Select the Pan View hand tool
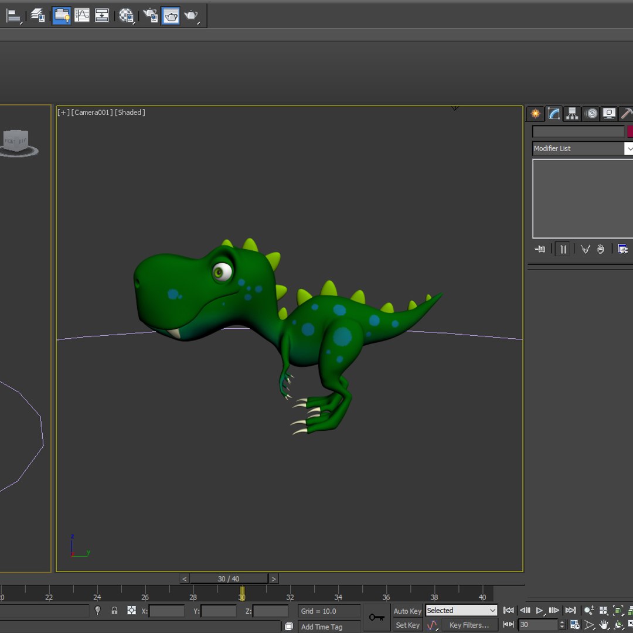The image size is (633, 633). point(604,625)
